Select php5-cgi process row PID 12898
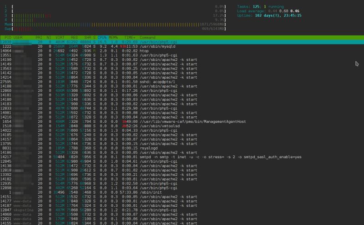Viewport: 364px width, 225px height. click(182, 188)
